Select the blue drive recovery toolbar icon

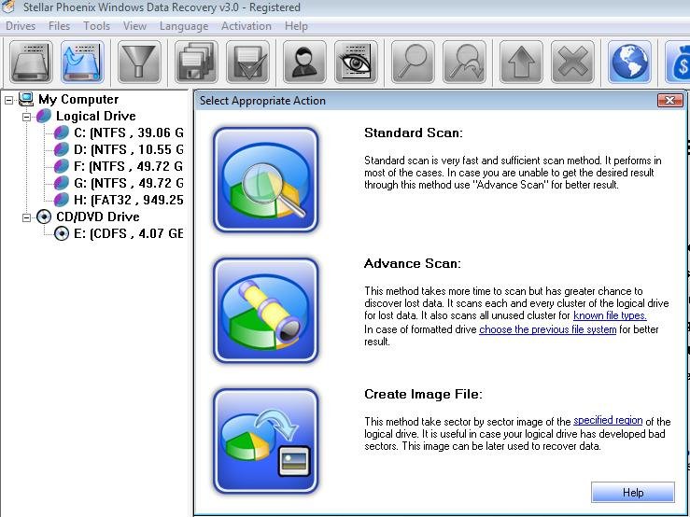pyautogui.click(x=82, y=62)
